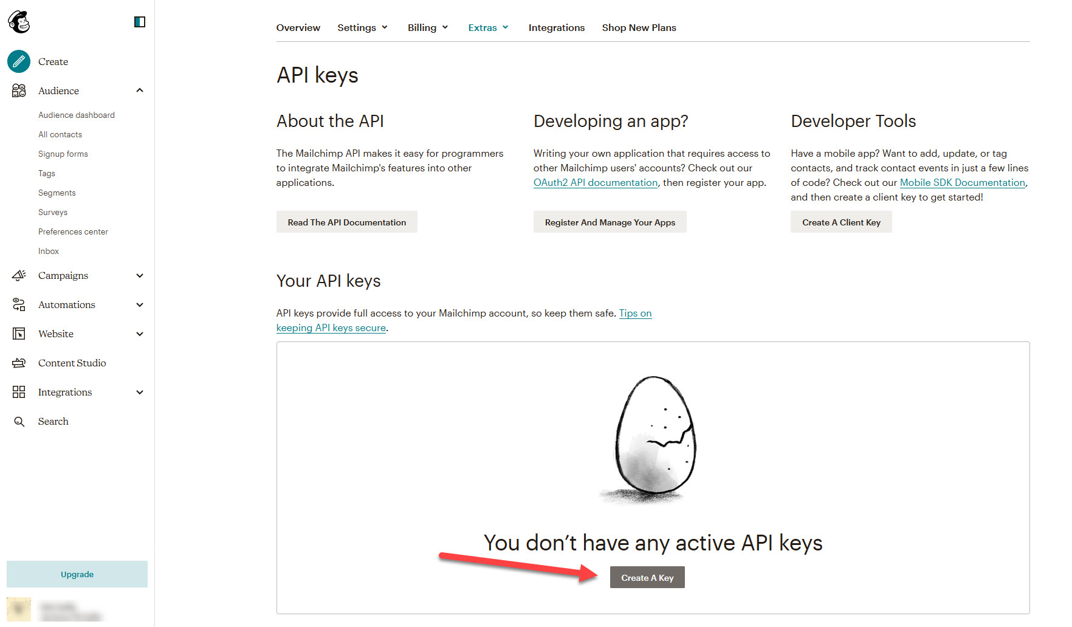Click the Automations flow icon

19,304
